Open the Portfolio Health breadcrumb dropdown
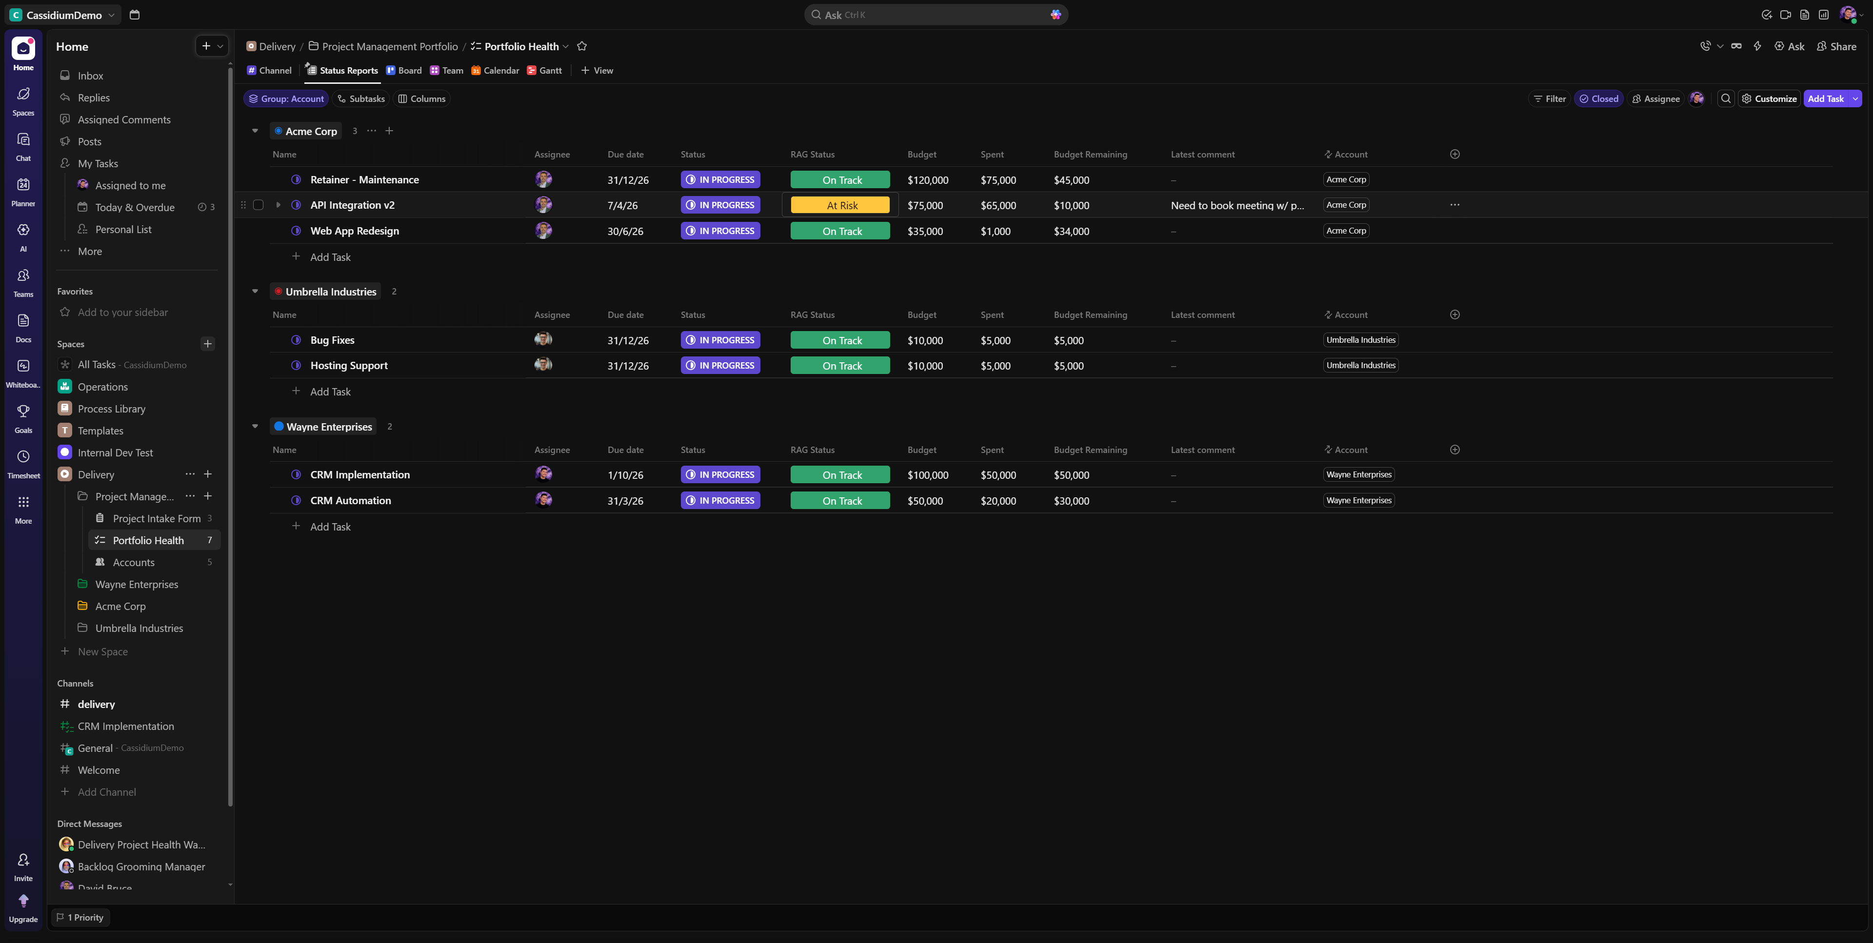 click(x=566, y=46)
